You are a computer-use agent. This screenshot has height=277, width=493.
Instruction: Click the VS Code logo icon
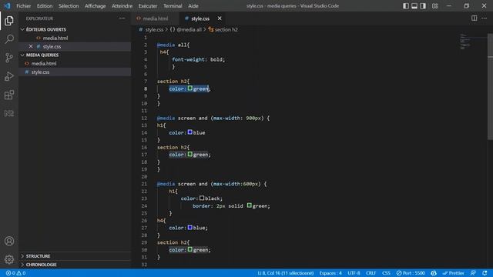pyautogui.click(x=7, y=5)
